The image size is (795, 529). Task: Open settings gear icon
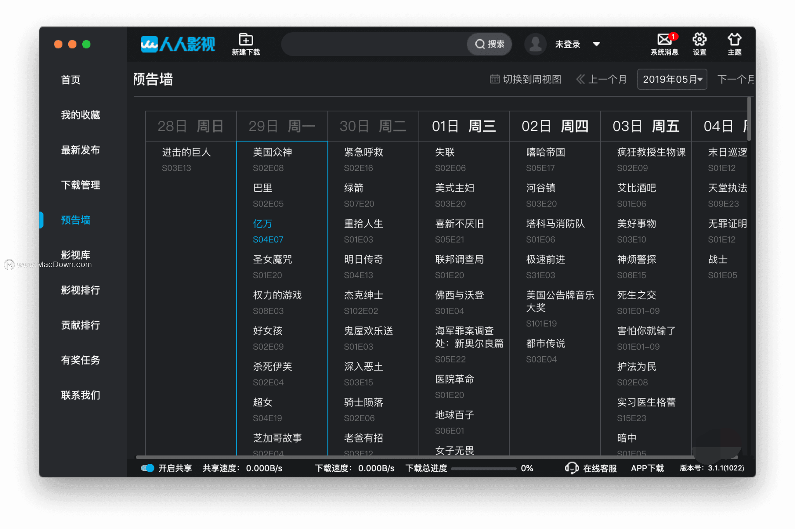point(700,39)
